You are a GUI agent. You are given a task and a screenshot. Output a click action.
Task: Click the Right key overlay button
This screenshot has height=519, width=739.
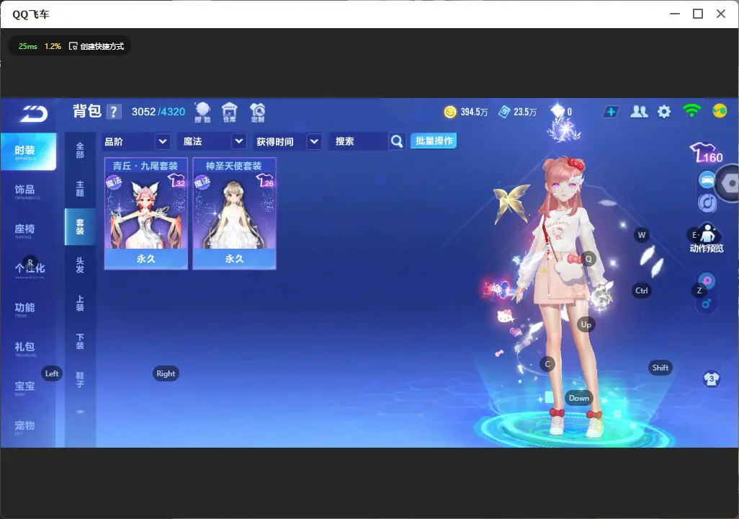click(166, 373)
